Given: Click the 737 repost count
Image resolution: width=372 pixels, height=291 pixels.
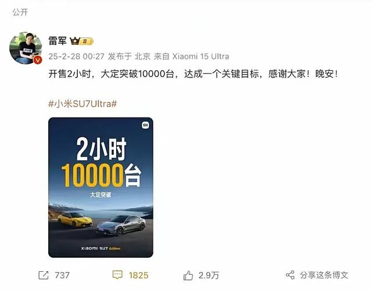Looking at the screenshot, I should [62, 275].
